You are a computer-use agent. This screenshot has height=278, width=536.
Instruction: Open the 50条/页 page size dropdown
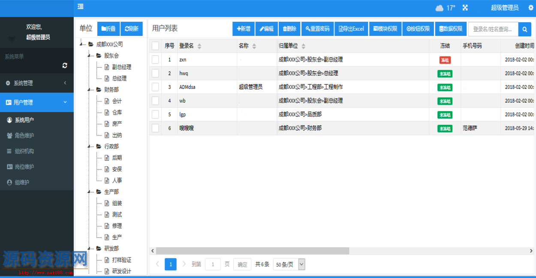click(x=289, y=264)
